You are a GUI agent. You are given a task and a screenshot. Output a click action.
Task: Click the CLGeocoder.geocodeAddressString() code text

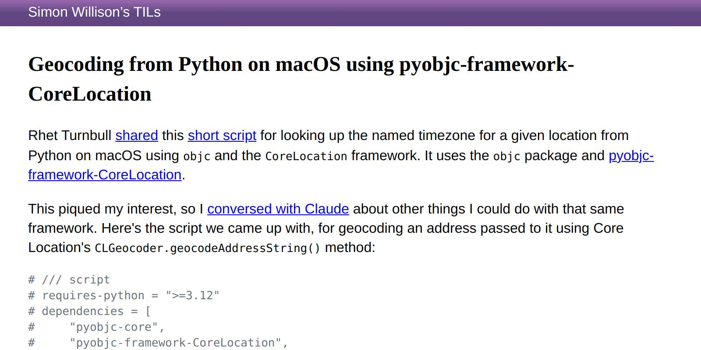coord(208,248)
